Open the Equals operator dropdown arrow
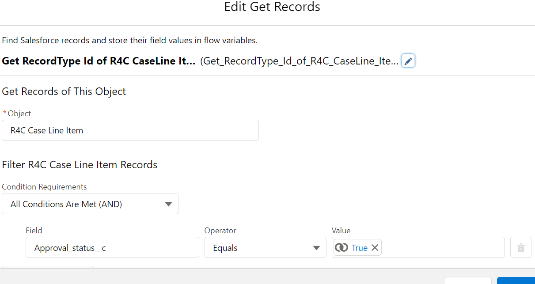The width and height of the screenshot is (535, 284). click(316, 248)
